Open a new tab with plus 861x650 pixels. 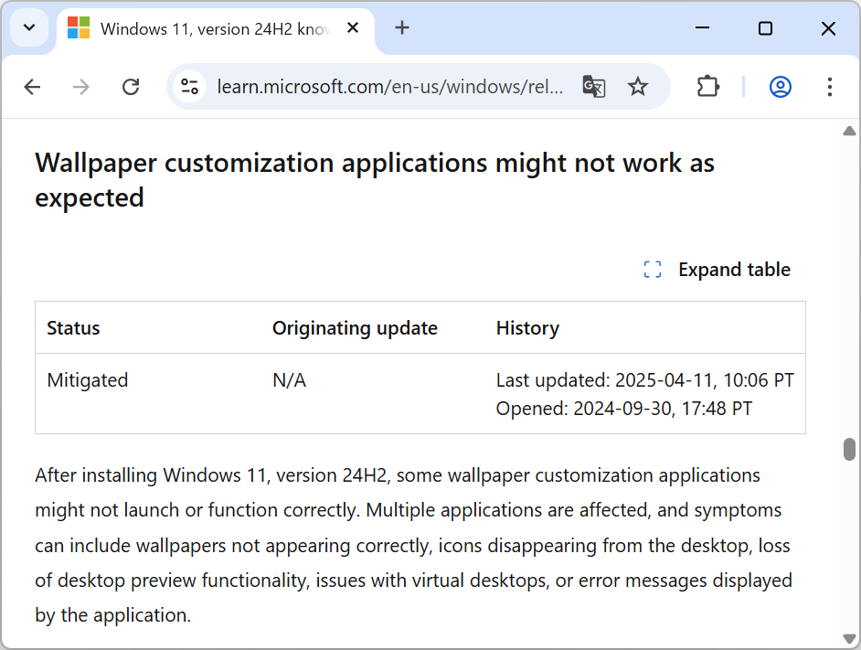(402, 28)
